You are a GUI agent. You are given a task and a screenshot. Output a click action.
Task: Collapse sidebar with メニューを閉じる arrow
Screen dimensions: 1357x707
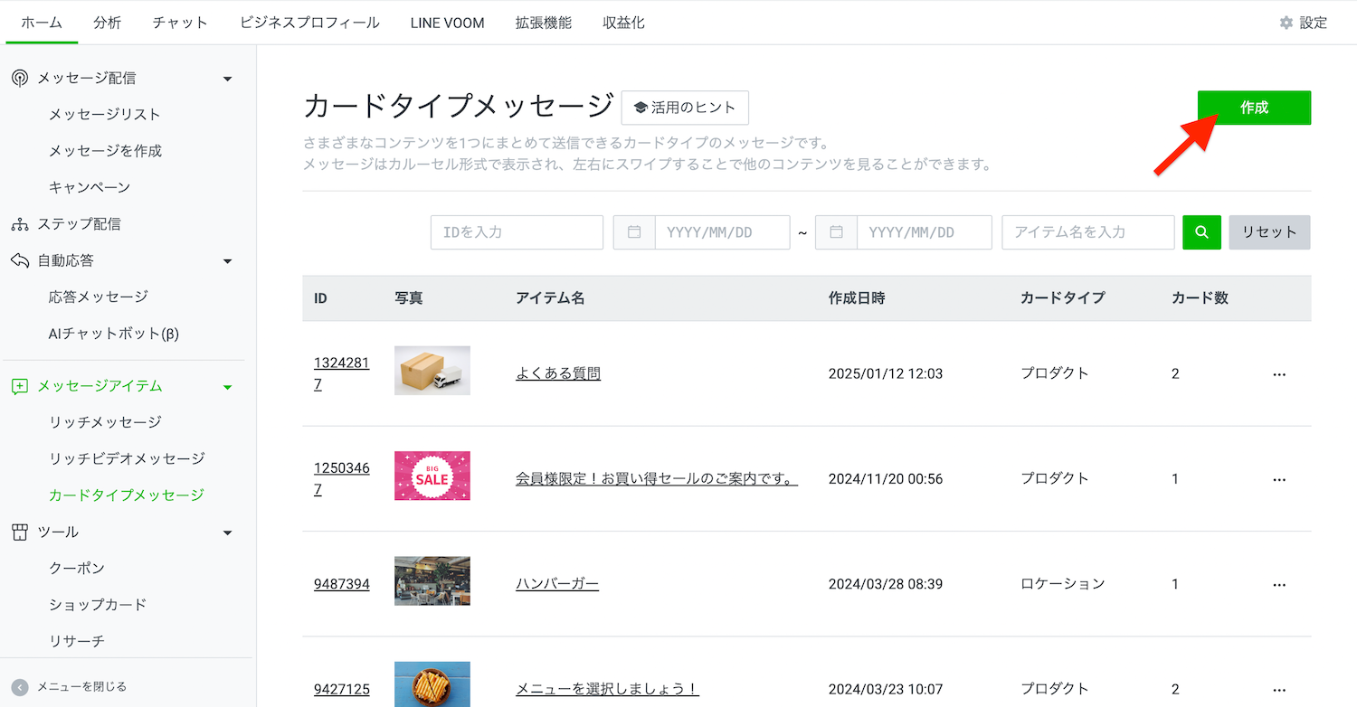coord(20,687)
